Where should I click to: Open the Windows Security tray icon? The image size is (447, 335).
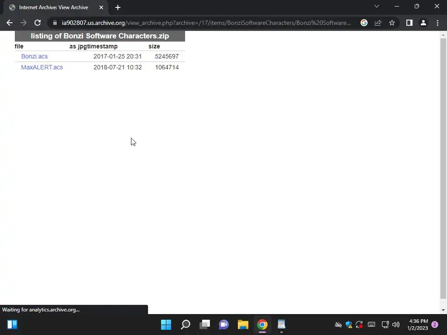coord(349,325)
